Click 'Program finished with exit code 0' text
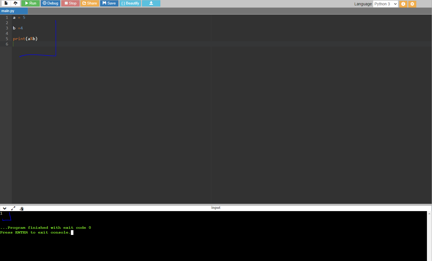 pos(49,228)
